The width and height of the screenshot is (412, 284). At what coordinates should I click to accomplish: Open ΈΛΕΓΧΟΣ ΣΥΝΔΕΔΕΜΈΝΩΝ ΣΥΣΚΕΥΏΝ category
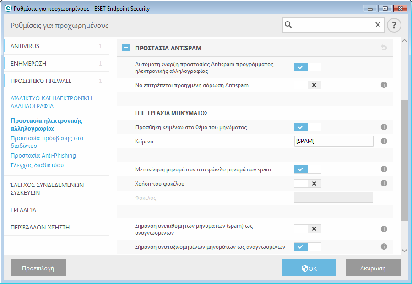click(56, 189)
